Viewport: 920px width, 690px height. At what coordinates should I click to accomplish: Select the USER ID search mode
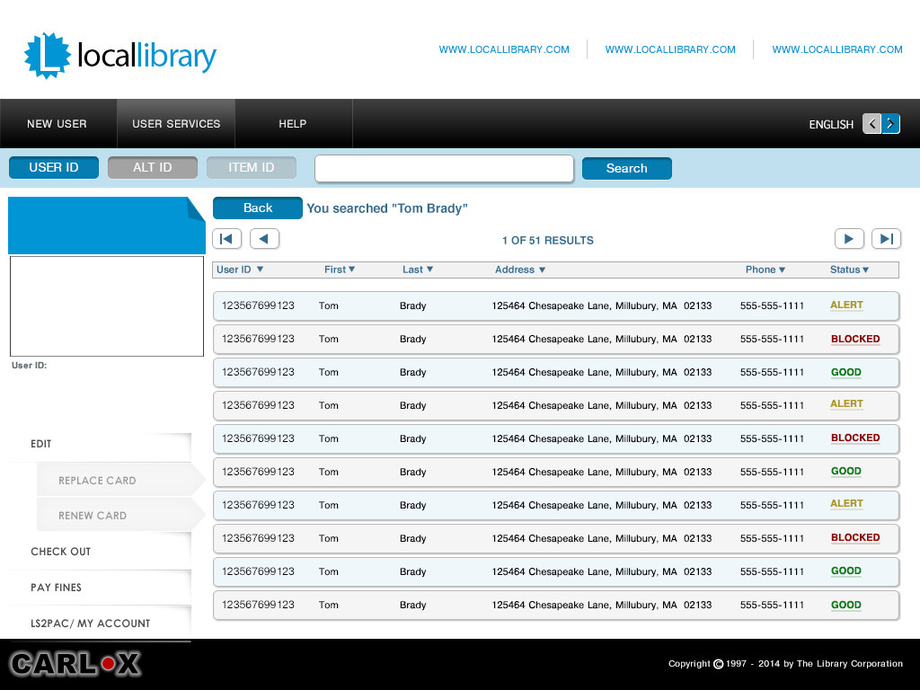click(x=54, y=168)
